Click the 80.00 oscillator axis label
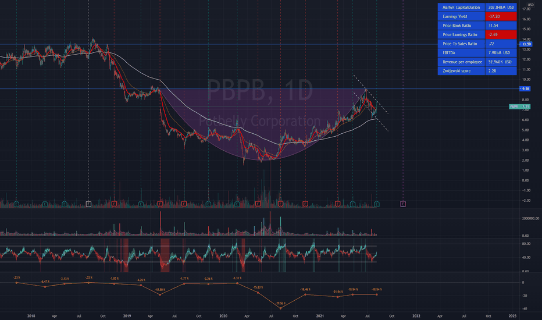This screenshot has height=320, width=542. 526,244
